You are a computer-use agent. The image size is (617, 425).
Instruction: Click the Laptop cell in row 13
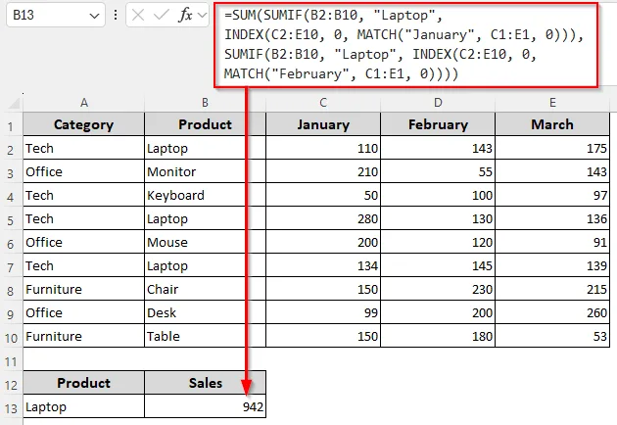(84, 406)
